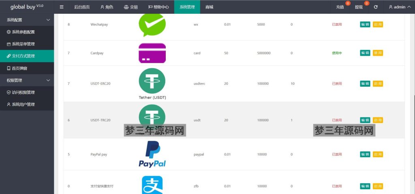
Task: Select the 系统管理 tab
Action: [187, 7]
